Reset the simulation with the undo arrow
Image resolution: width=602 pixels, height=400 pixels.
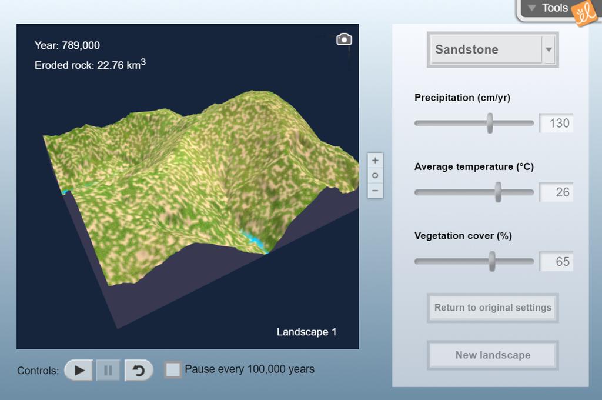point(139,371)
